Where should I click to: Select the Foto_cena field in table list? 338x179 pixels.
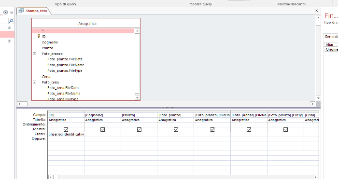pyautogui.click(x=50, y=83)
